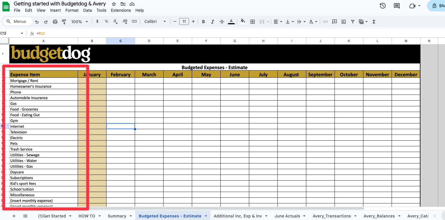Image resolution: width=445 pixels, height=220 pixels.
Task: Select the paint format tool
Action: click(x=64, y=22)
